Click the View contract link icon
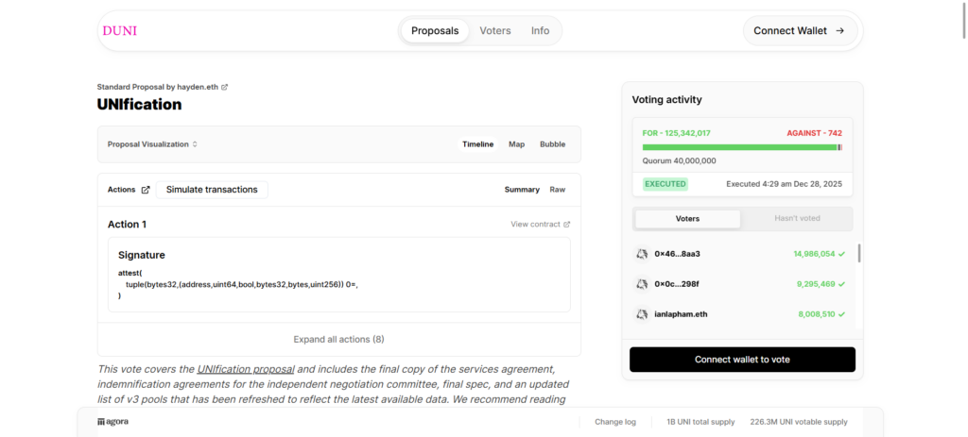 coord(567,225)
